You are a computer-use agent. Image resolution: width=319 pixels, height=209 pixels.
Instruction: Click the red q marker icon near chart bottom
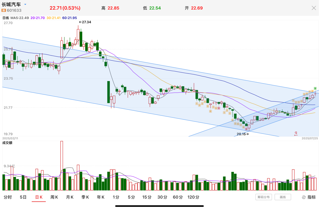(296, 133)
